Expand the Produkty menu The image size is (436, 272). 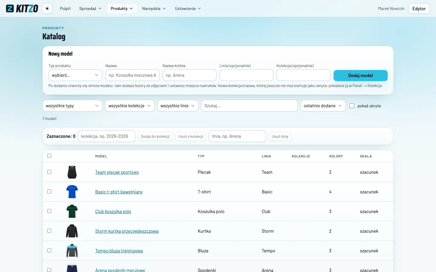coord(122,8)
